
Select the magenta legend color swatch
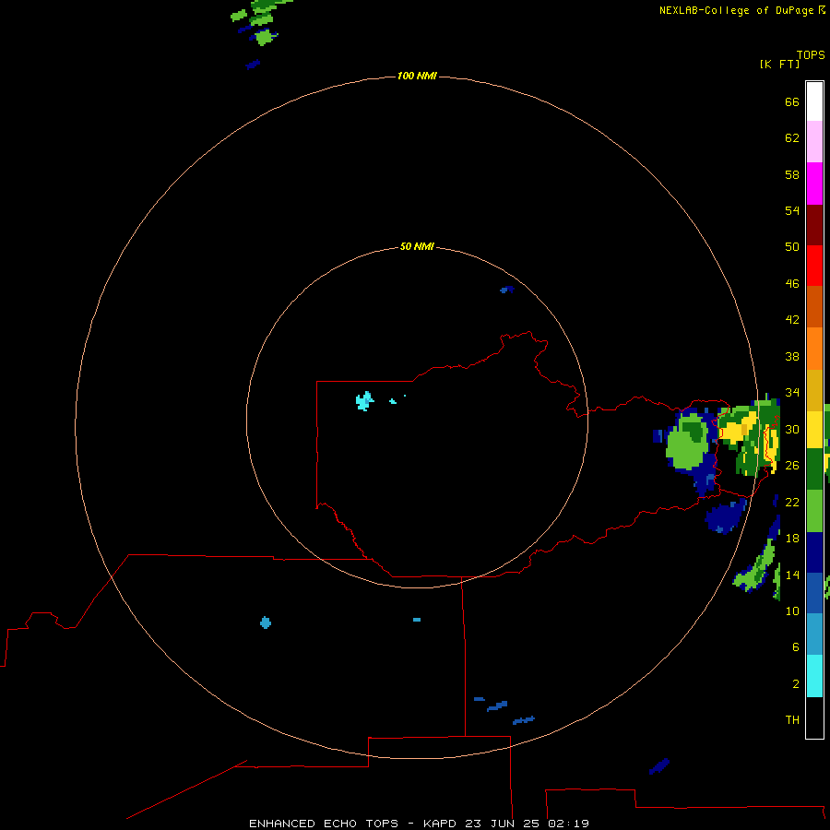point(814,184)
